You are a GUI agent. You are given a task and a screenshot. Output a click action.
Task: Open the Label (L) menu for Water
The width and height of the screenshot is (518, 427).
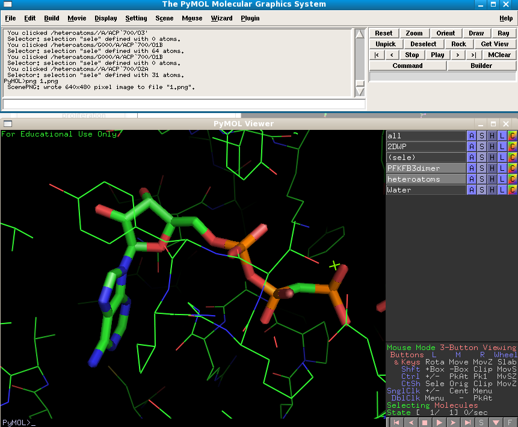[502, 190]
